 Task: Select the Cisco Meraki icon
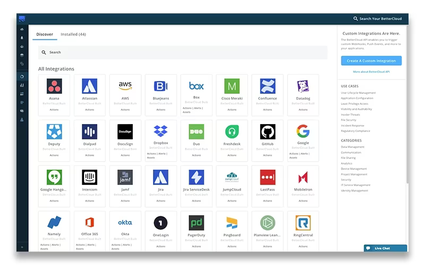pos(232,86)
